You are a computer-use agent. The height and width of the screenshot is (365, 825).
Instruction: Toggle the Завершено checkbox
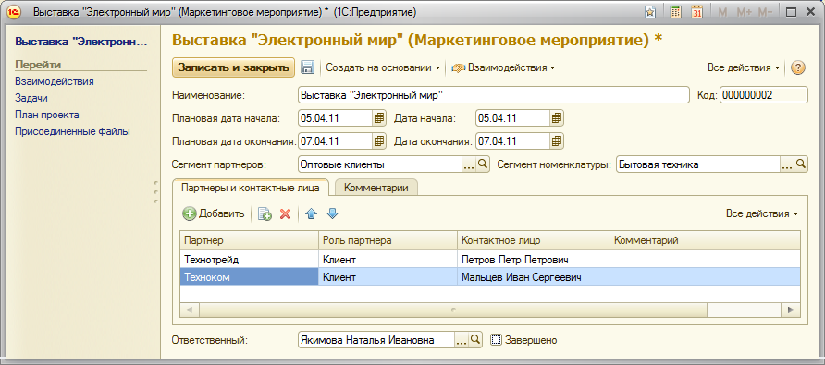pos(495,340)
